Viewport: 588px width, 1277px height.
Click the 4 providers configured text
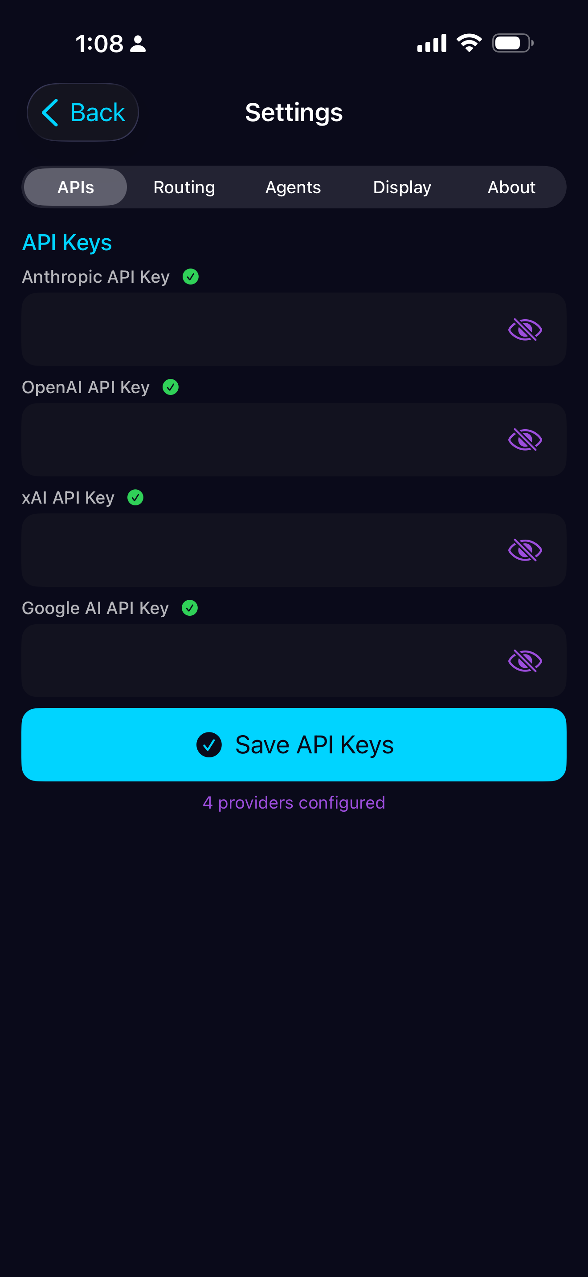pos(294,802)
